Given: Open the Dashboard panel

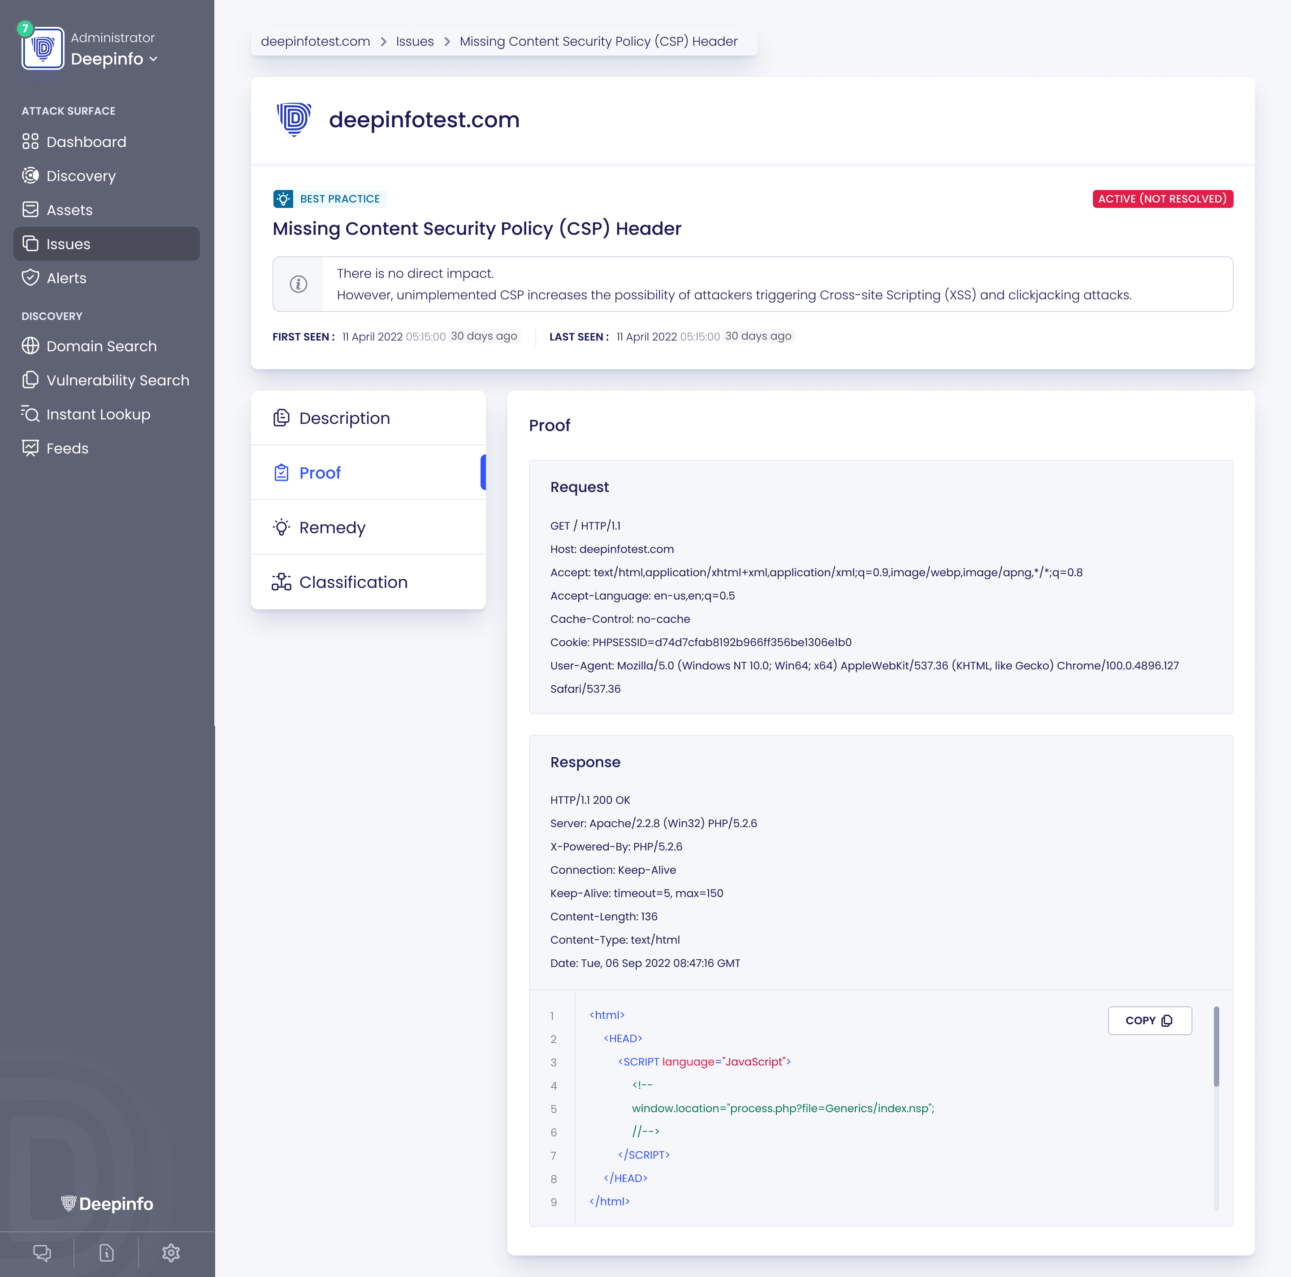Looking at the screenshot, I should (x=87, y=142).
